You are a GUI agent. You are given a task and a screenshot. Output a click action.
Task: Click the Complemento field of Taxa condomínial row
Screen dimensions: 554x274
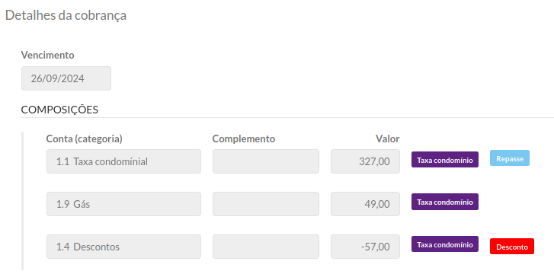point(266,161)
